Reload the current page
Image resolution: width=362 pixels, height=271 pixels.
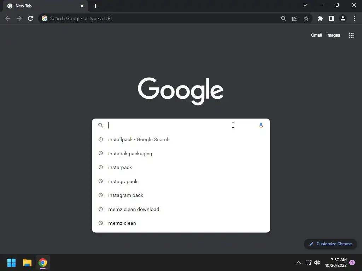[30, 18]
